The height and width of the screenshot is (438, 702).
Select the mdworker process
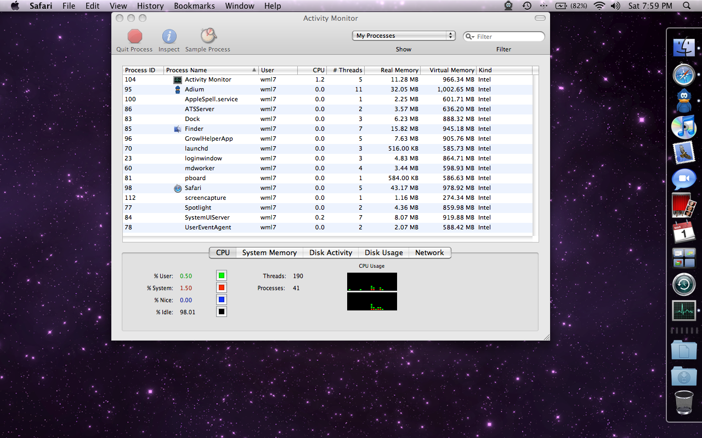(327, 168)
